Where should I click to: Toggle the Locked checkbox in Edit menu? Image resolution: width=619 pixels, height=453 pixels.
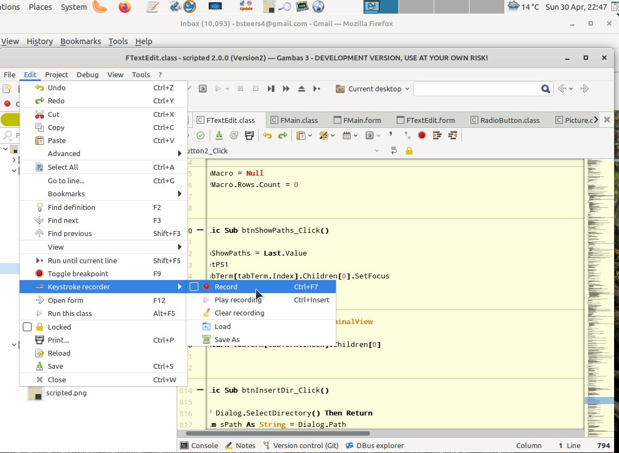point(27,327)
